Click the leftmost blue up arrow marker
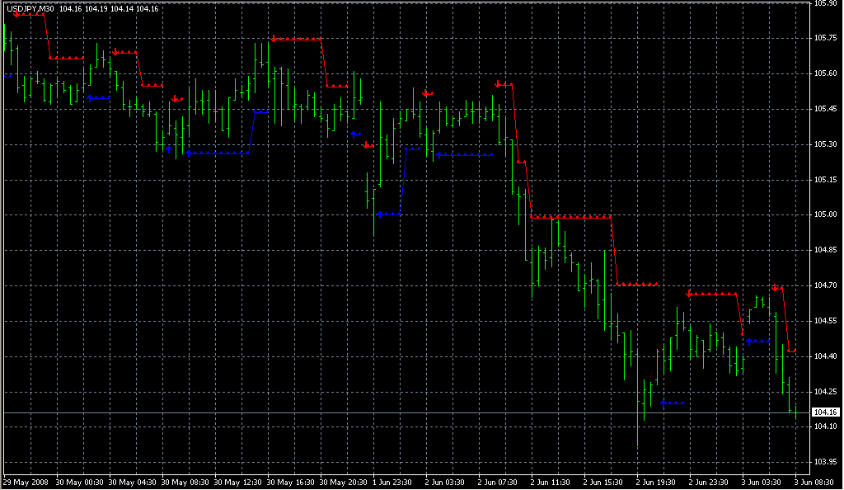The height and width of the screenshot is (490, 844). pos(89,97)
